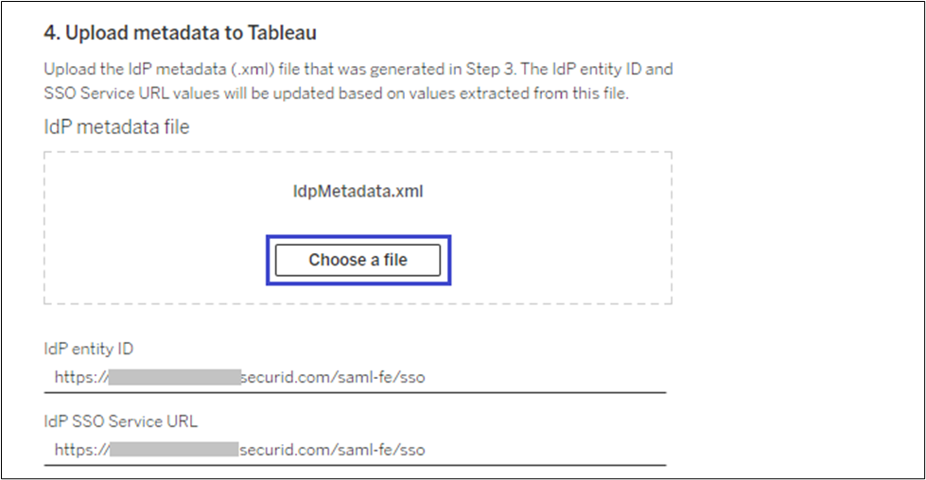Click the redacted block in SSO Service URL

(173, 450)
